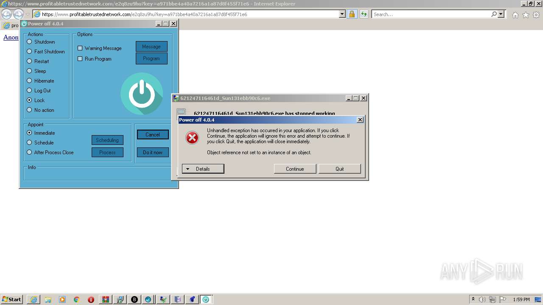The width and height of the screenshot is (543, 305).
Task: Click Quit in the exception dialog
Action: coord(340,169)
